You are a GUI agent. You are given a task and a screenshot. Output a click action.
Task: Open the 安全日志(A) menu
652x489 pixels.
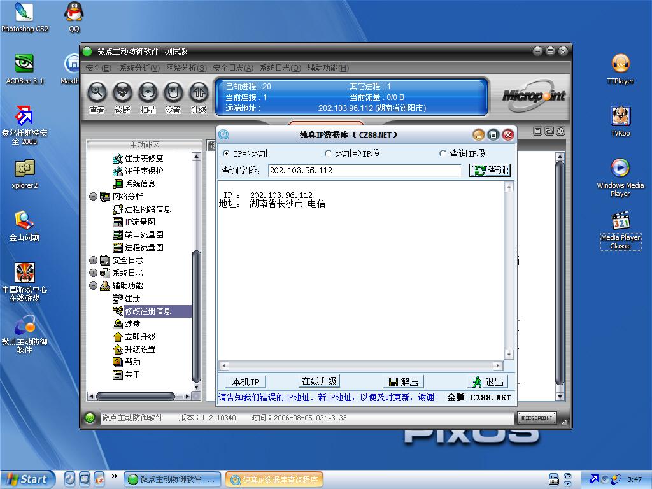point(233,67)
